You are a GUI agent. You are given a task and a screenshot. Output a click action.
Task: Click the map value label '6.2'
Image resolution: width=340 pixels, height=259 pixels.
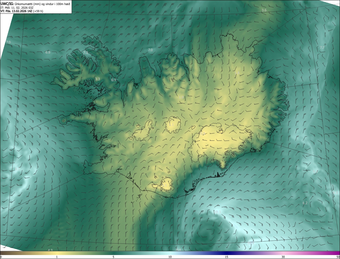pyautogui.click(x=305, y=203)
